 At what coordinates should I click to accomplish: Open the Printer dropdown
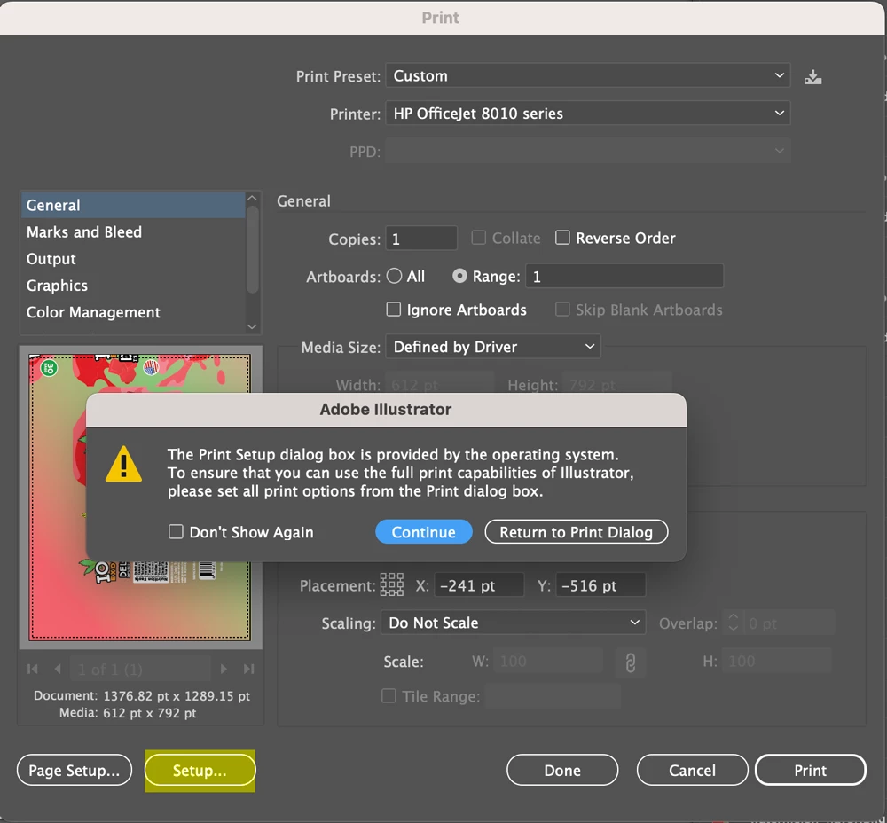588,114
